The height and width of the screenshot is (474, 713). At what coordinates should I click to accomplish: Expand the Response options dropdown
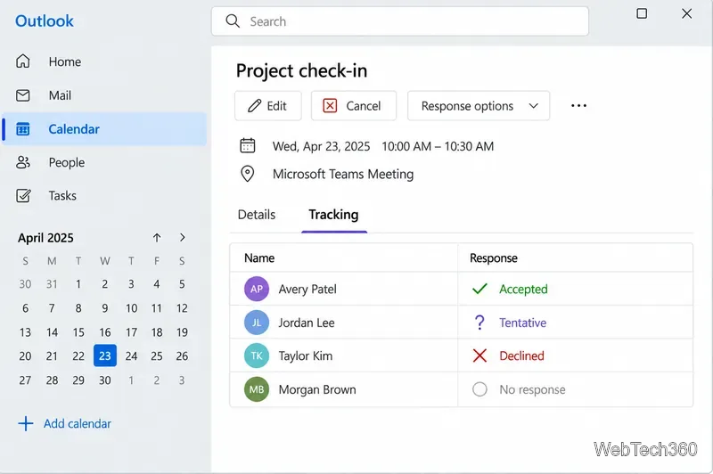pyautogui.click(x=479, y=105)
